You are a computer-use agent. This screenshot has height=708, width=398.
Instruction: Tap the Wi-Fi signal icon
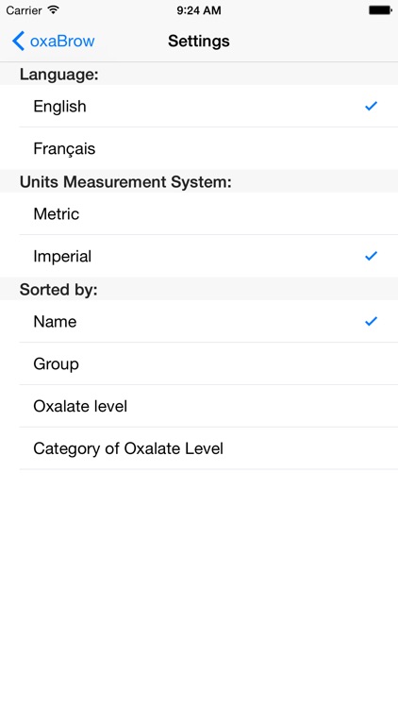point(53,10)
